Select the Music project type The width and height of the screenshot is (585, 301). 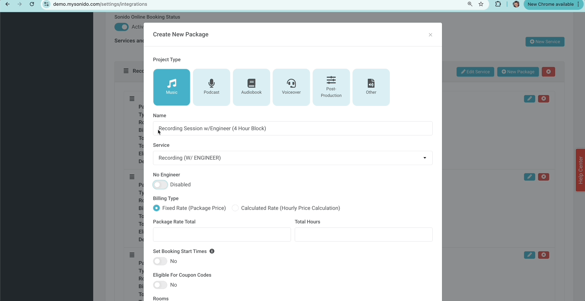pyautogui.click(x=172, y=87)
